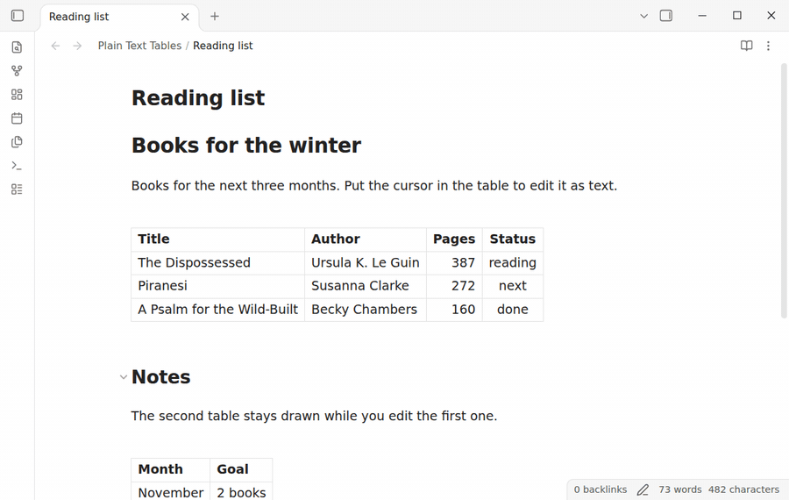
Task: Click the Becky Chambers cell
Action: (366, 310)
